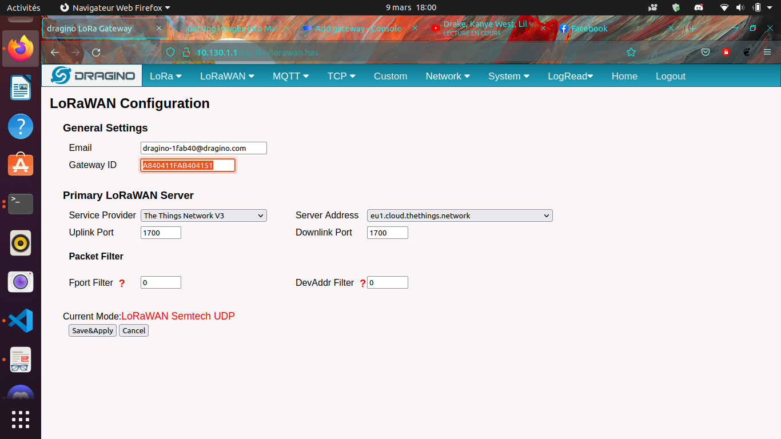Click Logout in the navigation bar
Viewport: 781px width, 439px height.
coord(671,76)
